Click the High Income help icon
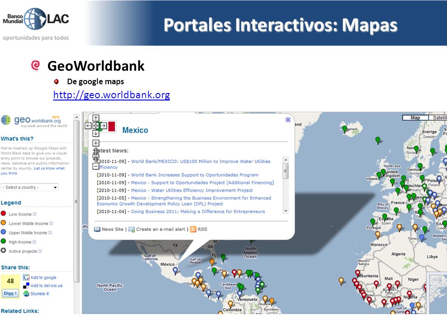The image size is (447, 335). [x=34, y=242]
